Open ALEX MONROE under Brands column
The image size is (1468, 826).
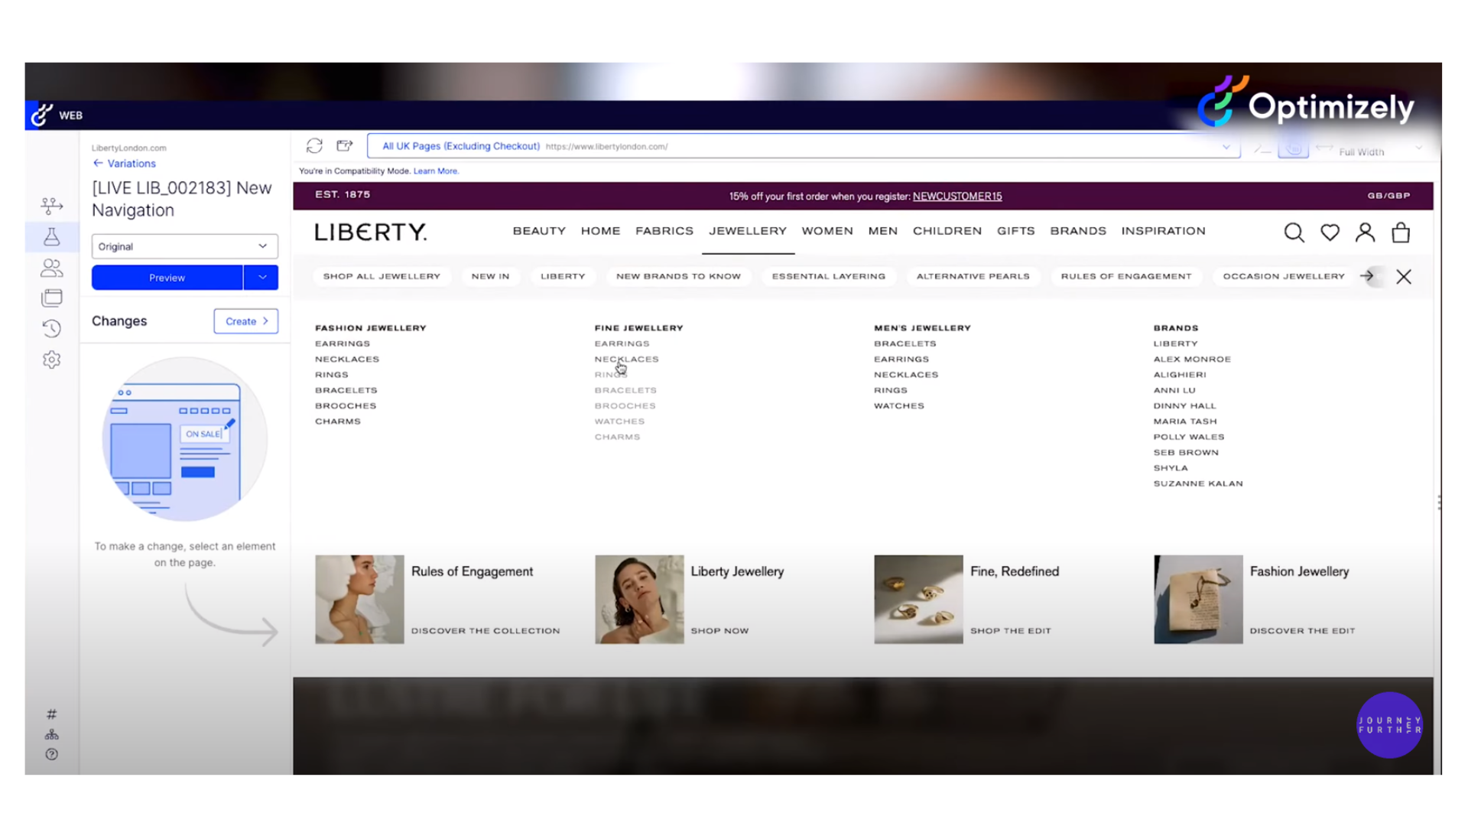pos(1192,359)
